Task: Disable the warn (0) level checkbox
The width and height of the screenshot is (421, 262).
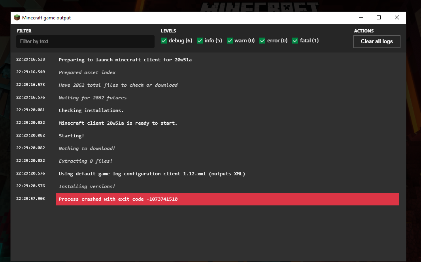Action: [230, 41]
